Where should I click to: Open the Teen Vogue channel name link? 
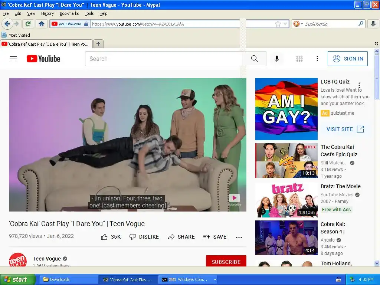46,259
